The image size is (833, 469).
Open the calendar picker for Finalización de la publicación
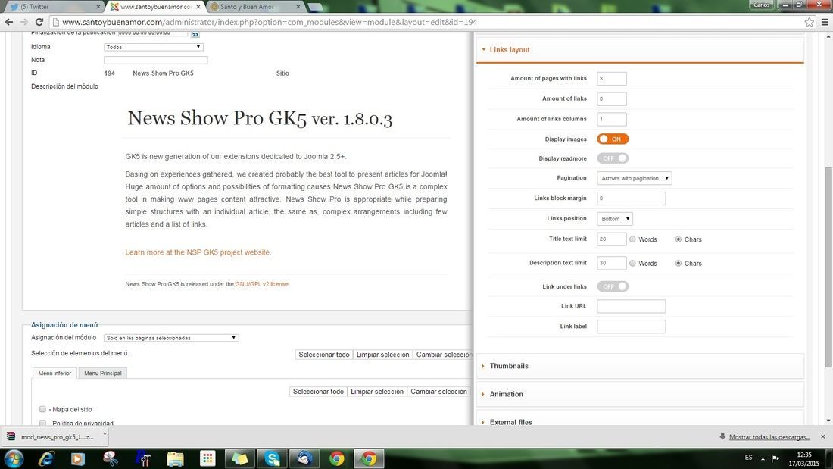(x=195, y=34)
